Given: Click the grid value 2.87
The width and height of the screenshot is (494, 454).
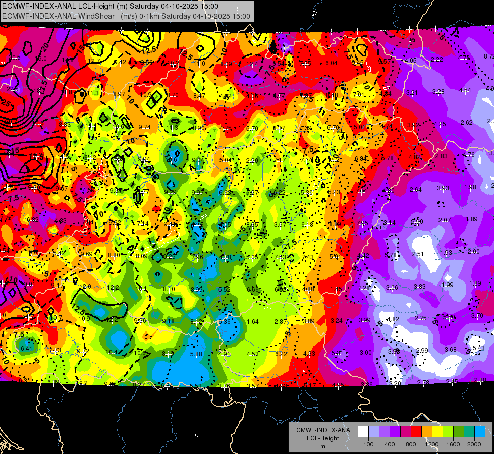Looking at the screenshot, I should click(281, 321).
